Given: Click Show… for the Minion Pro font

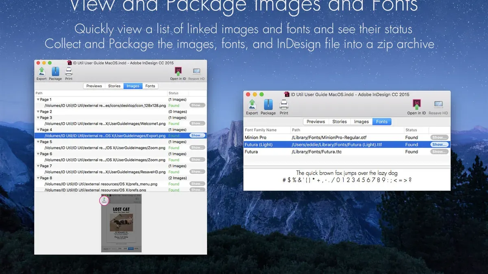Looking at the screenshot, I should (440, 138).
